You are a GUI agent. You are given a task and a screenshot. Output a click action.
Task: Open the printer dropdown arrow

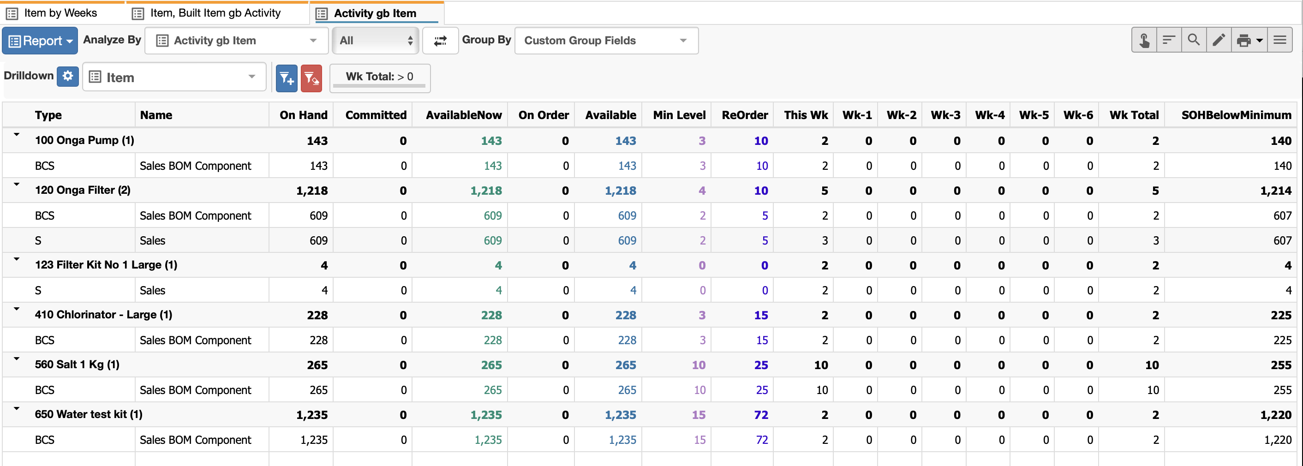pos(1260,40)
